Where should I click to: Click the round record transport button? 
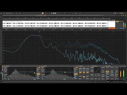point(56,13)
